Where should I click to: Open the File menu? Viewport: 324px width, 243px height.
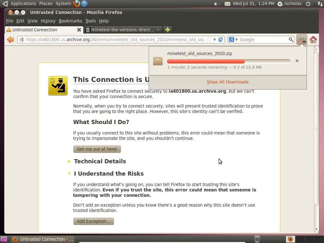tap(9, 21)
